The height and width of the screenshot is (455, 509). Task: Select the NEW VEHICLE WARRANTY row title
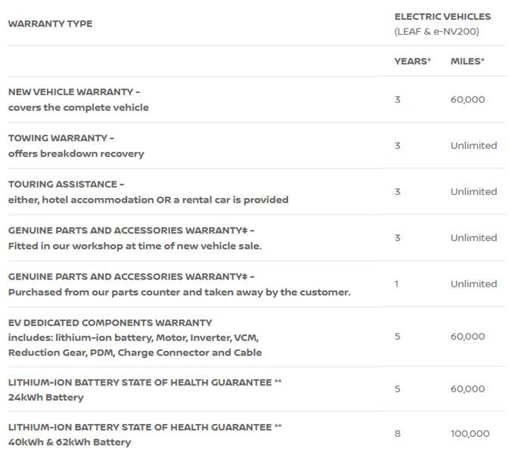pyautogui.click(x=73, y=91)
